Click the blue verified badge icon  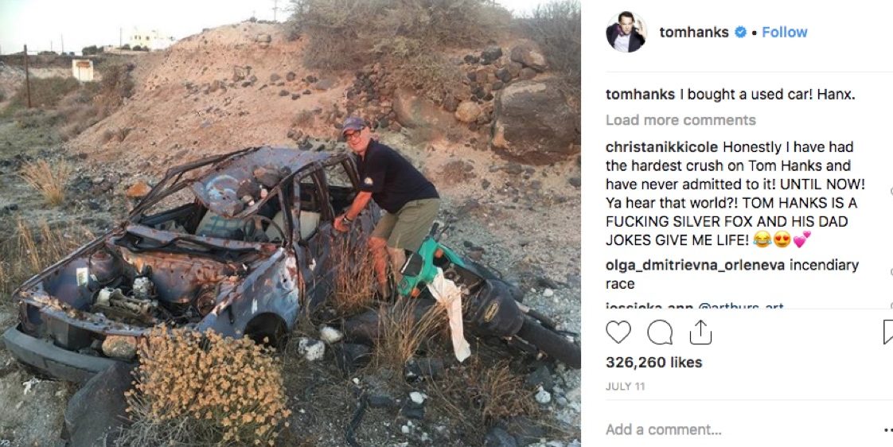[x=740, y=33]
